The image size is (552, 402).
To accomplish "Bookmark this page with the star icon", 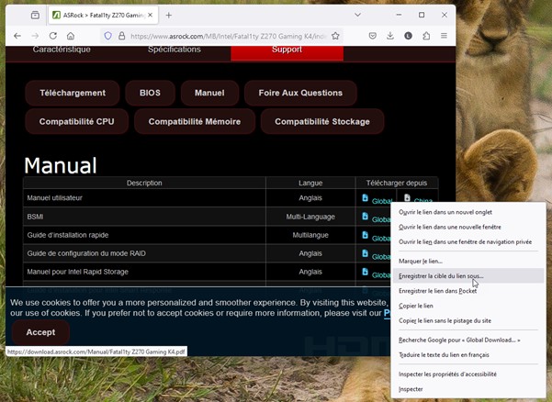I will click(336, 36).
